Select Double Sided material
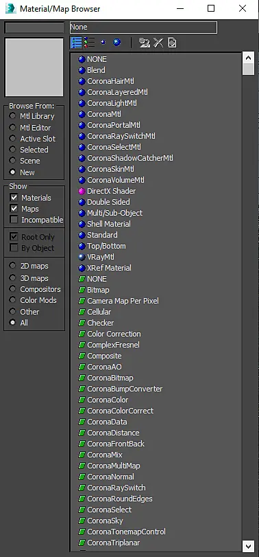The width and height of the screenshot is (259, 557). tap(108, 202)
